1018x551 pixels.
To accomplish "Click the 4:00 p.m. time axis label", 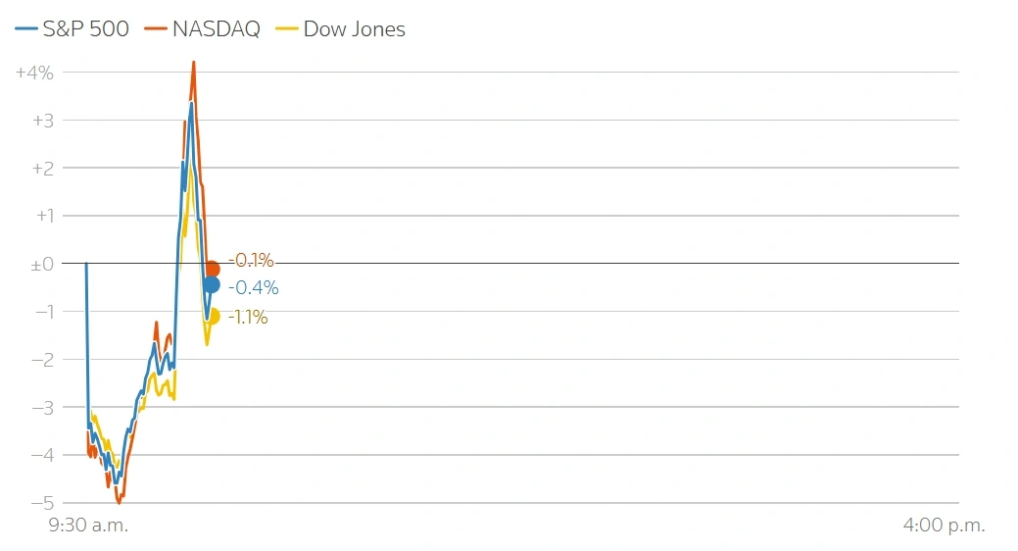I will [x=944, y=526].
